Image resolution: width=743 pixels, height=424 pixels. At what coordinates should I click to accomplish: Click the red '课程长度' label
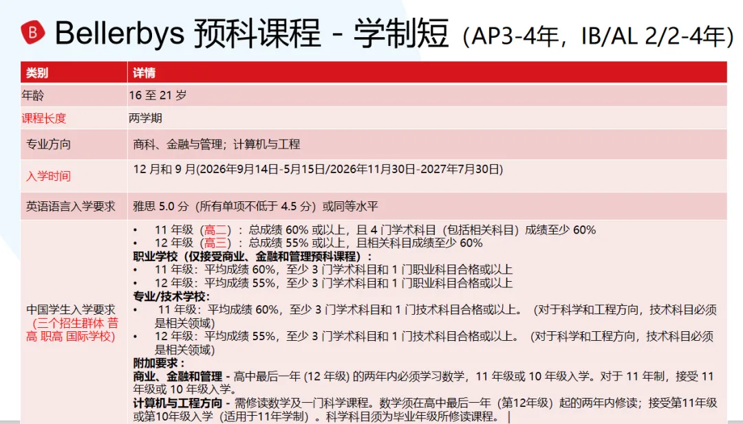(x=44, y=118)
